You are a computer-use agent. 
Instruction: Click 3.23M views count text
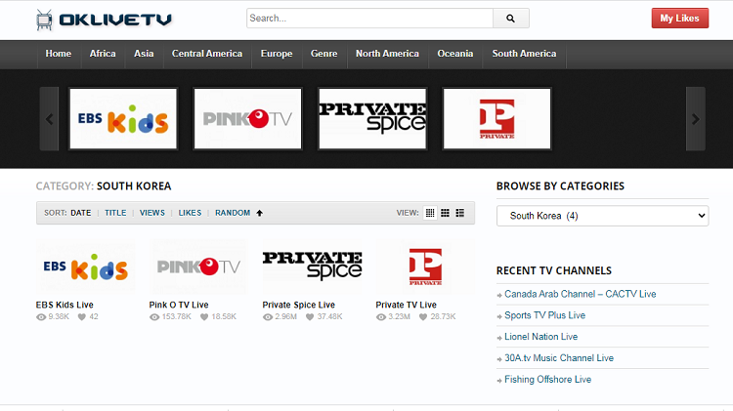click(399, 317)
